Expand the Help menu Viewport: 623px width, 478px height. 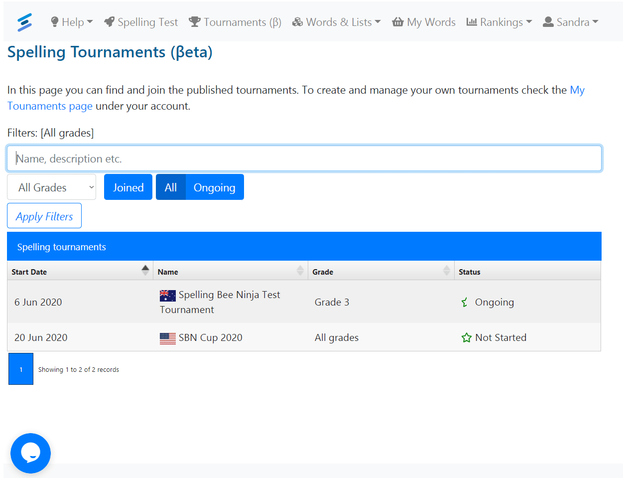[x=72, y=22]
